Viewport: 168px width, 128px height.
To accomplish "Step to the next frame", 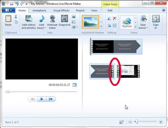I will pos(51,99).
